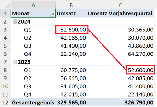Click the Gesamtergebnis label cell
This screenshot has width=157, height=107.
click(33, 103)
